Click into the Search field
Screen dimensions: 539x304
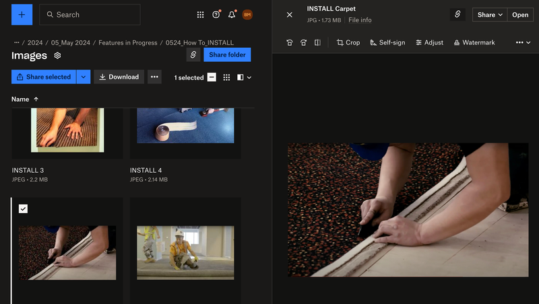click(94, 15)
